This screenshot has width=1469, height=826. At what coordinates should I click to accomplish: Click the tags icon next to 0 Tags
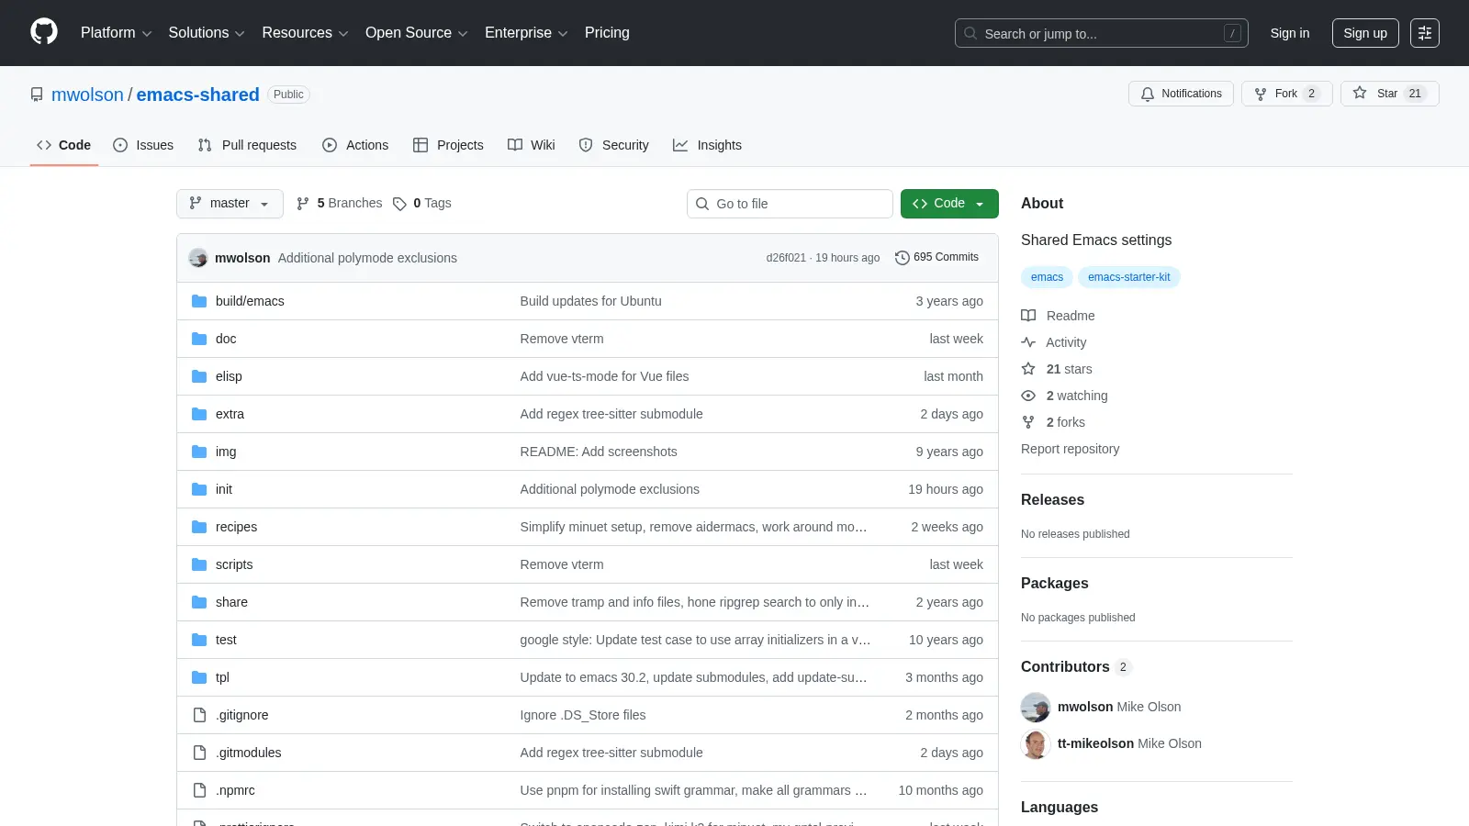point(399,204)
